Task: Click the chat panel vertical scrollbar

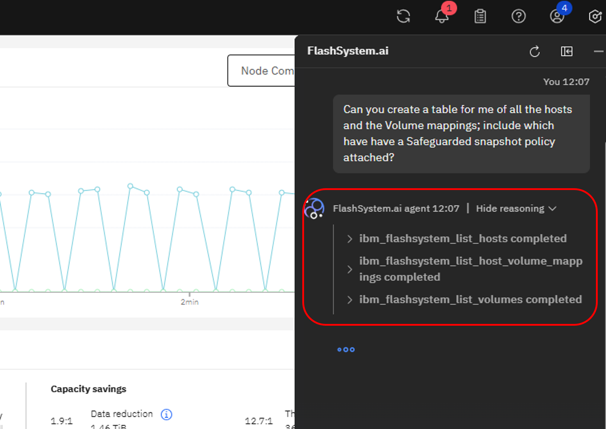Action: pyautogui.click(x=605, y=284)
